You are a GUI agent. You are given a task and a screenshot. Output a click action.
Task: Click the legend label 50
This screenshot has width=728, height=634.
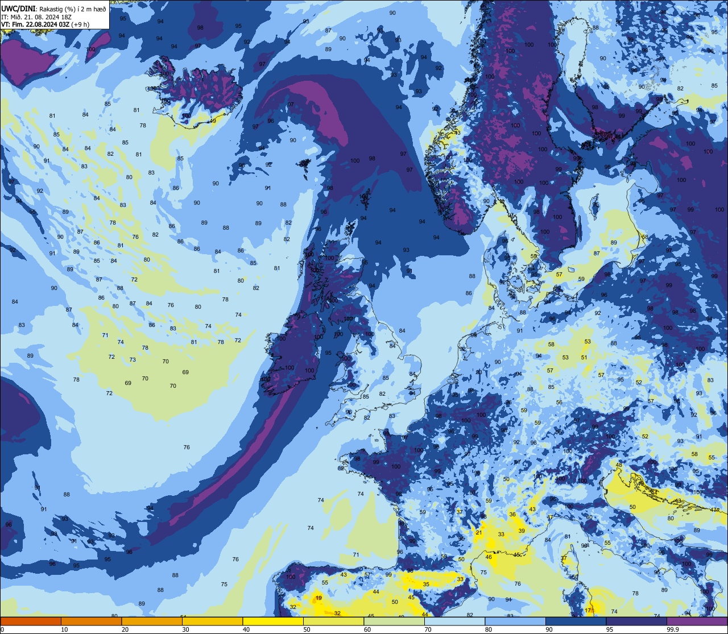(307, 629)
